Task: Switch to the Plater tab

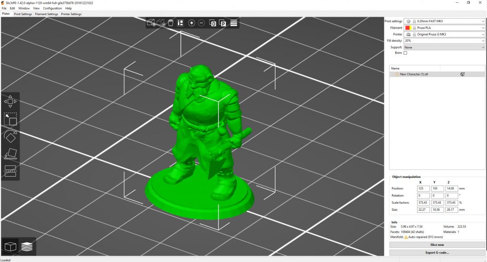Action: pyautogui.click(x=6, y=14)
